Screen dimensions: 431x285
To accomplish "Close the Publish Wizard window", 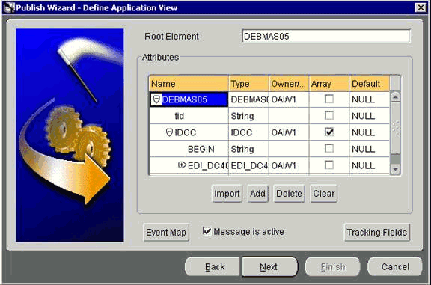I will point(421,7).
